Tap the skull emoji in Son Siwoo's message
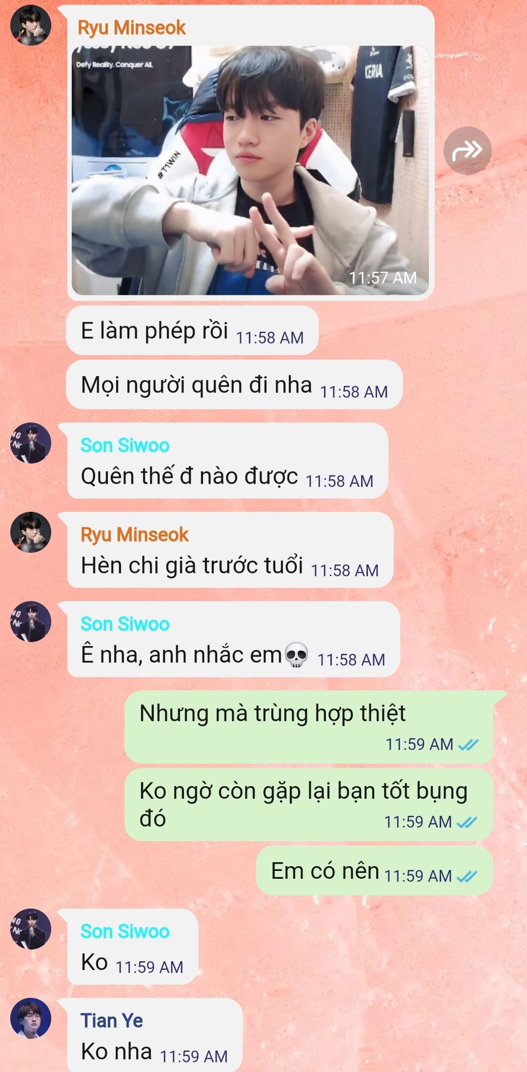 click(296, 655)
